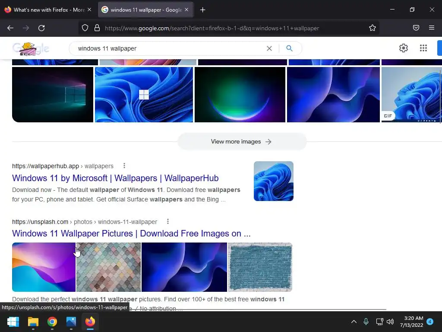Image resolution: width=442 pixels, height=332 pixels.
Task: Open the dark Windows 10 logo wallpaper thumbnail
Action: coord(53,95)
